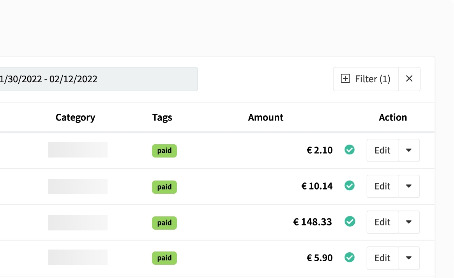
Task: Click the paid tag on the € 10.14 entry
Action: point(164,187)
